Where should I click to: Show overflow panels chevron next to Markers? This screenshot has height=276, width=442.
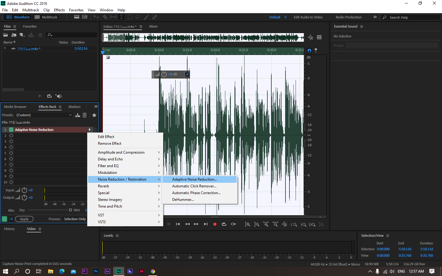96,106
